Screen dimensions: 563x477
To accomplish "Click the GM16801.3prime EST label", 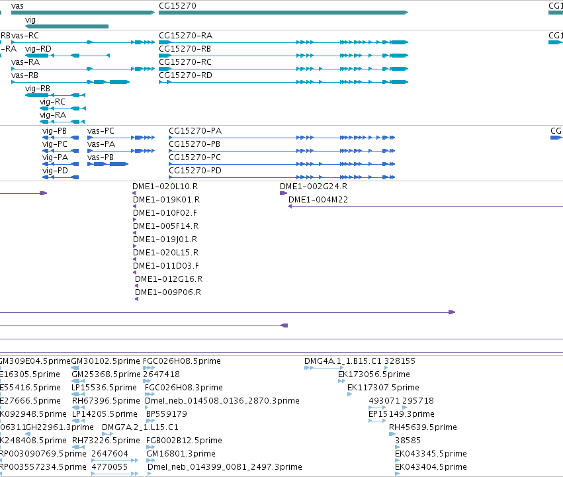I will click(181, 454).
